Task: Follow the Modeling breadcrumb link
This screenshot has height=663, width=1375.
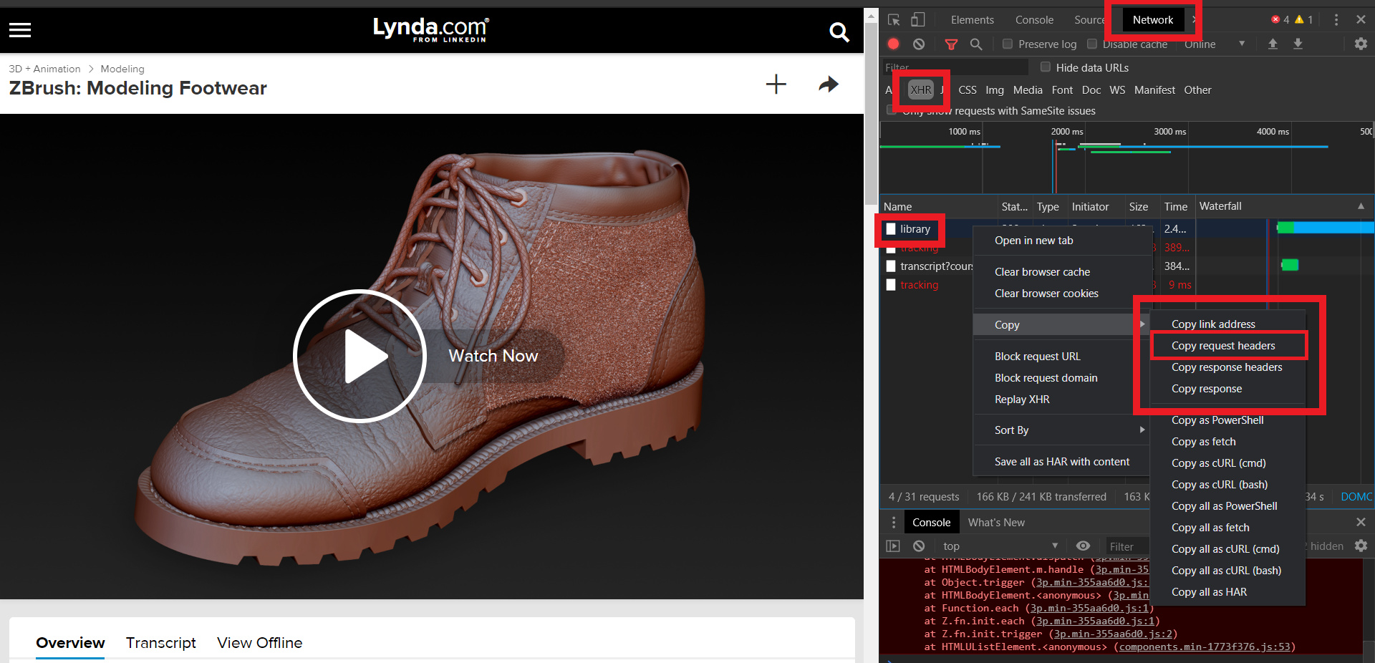Action: [x=122, y=69]
